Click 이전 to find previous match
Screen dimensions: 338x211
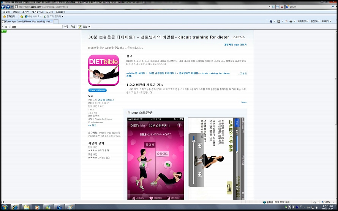click(x=66, y=27)
